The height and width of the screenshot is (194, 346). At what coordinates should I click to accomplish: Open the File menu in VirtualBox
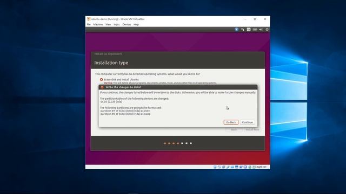coord(89,24)
